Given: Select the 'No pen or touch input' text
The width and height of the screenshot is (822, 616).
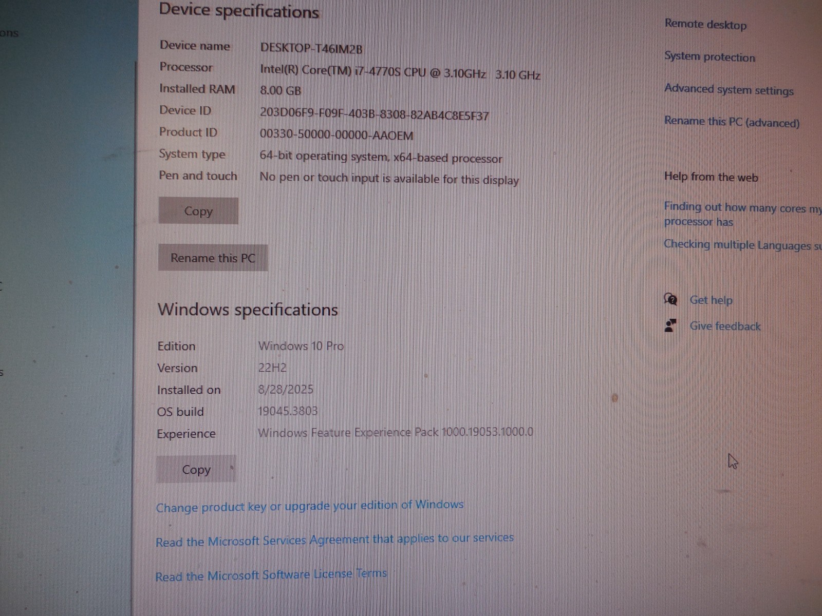Looking at the screenshot, I should click(x=389, y=179).
